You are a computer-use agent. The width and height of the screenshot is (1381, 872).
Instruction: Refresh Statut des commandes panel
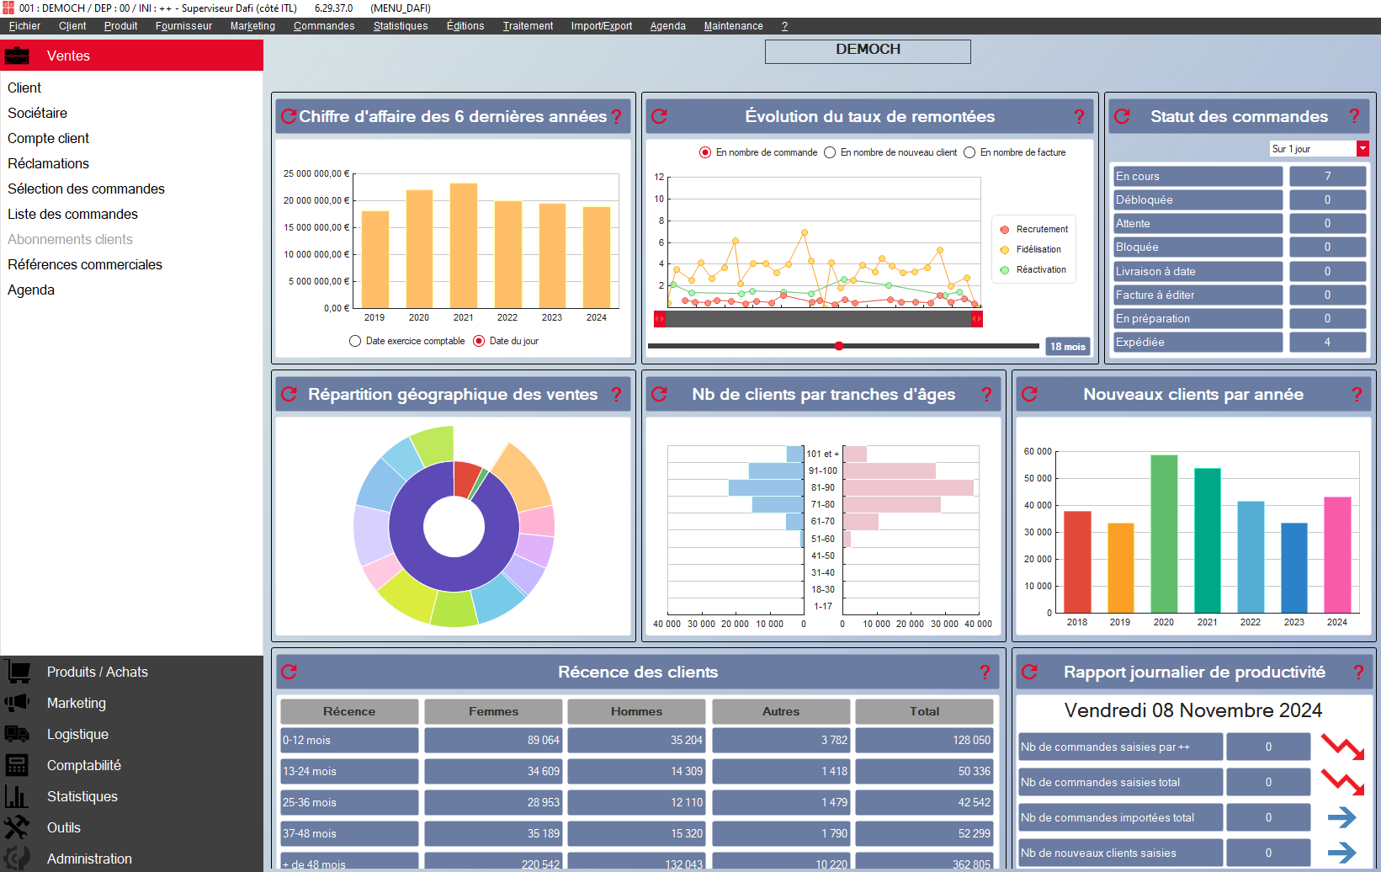pos(1122,117)
